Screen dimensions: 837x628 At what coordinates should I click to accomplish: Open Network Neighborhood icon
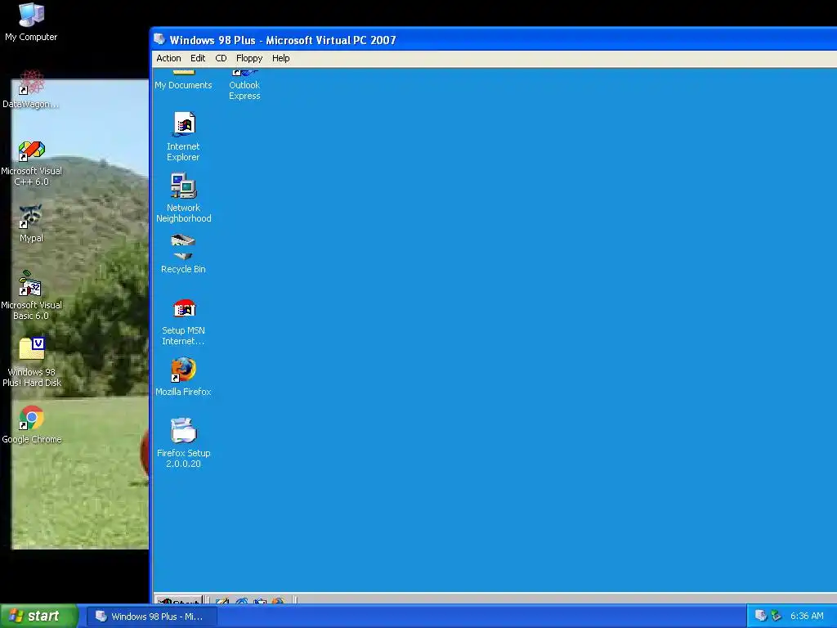(x=183, y=198)
